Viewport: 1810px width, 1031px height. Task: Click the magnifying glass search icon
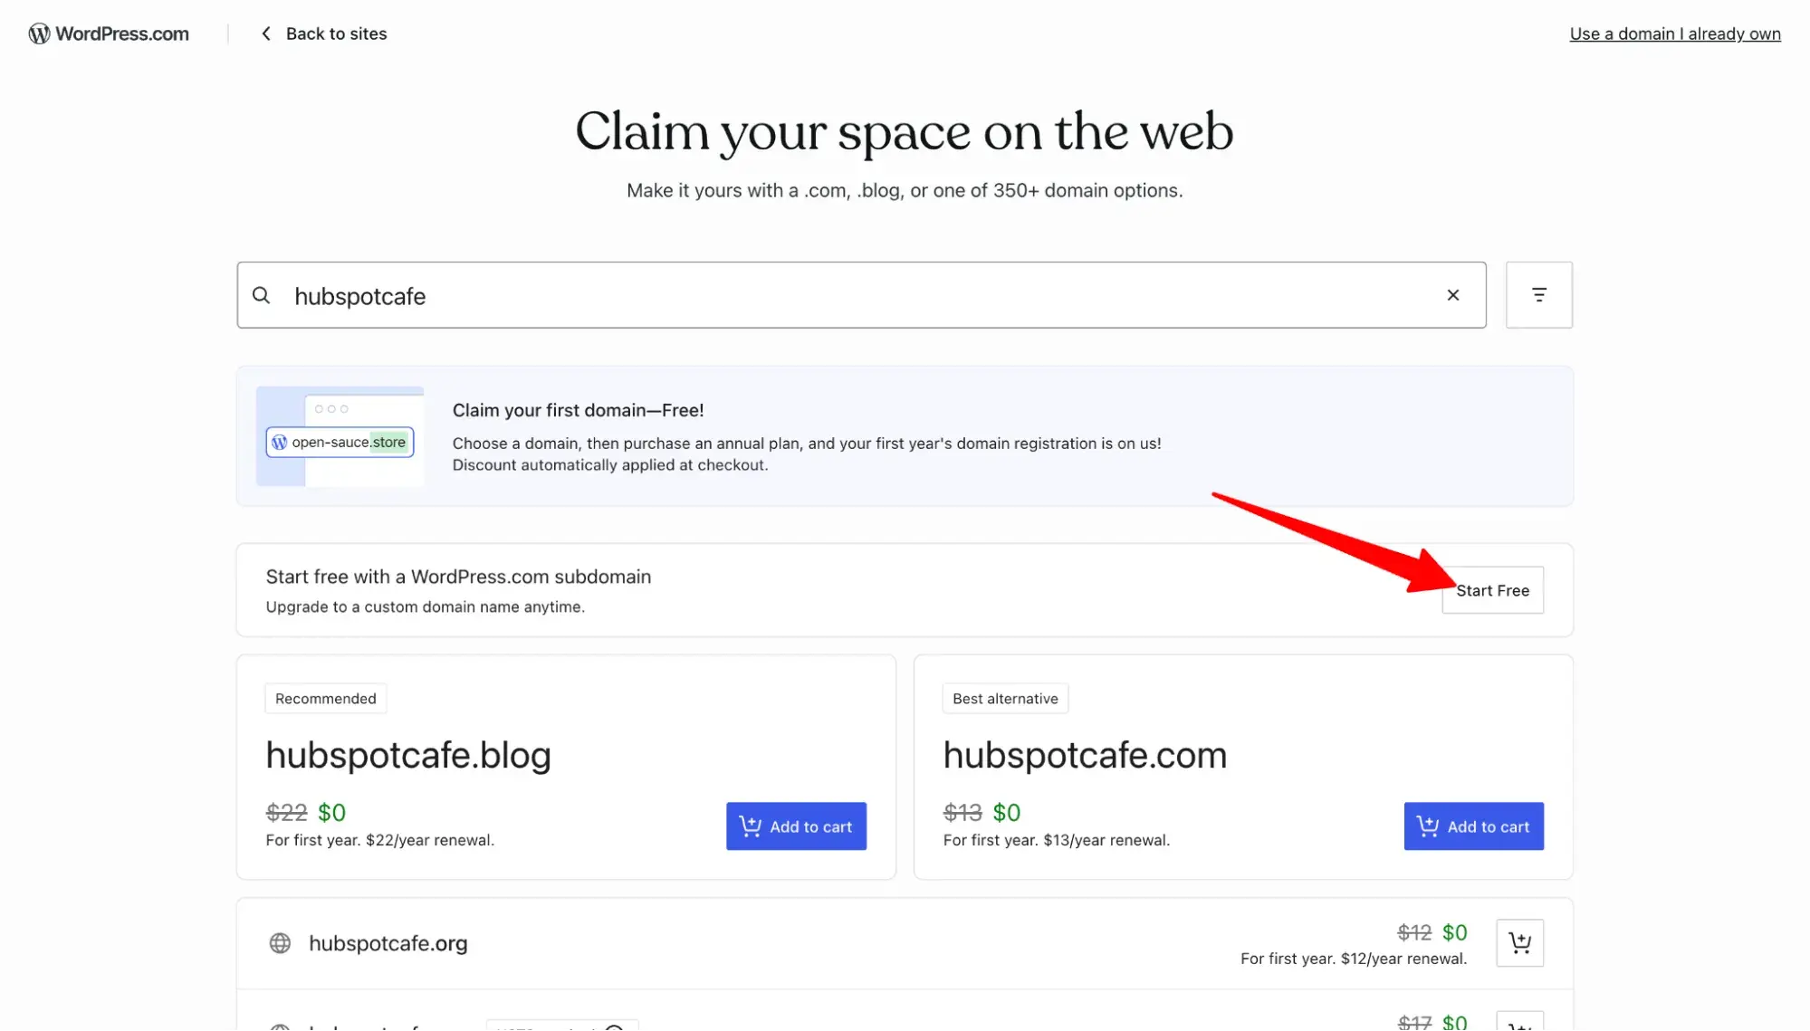(x=261, y=295)
